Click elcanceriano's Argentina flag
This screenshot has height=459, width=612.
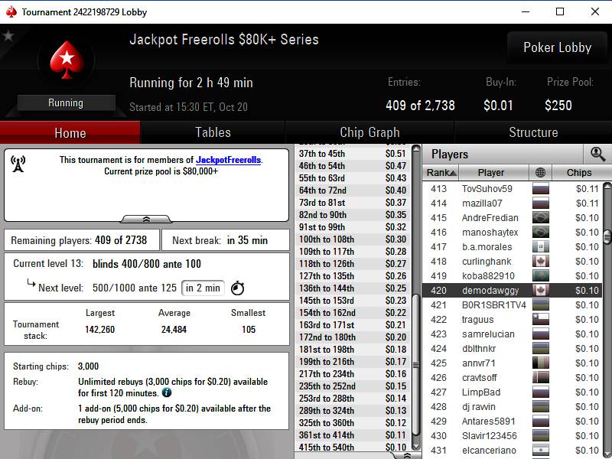[x=541, y=450]
